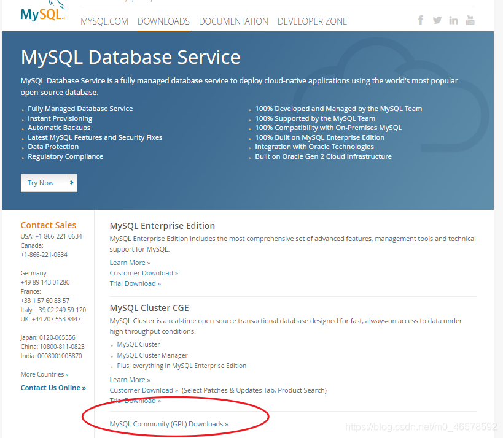
Task: Click the Try Now button
Action: point(49,183)
